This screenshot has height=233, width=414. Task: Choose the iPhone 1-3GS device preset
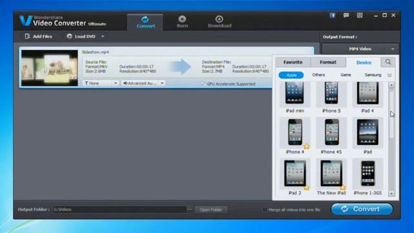[367, 177]
